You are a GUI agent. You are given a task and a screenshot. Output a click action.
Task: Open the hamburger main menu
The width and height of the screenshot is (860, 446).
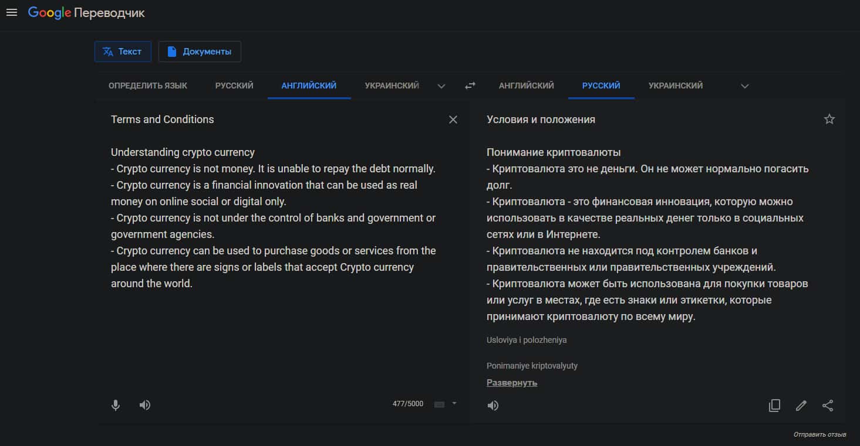coord(12,12)
